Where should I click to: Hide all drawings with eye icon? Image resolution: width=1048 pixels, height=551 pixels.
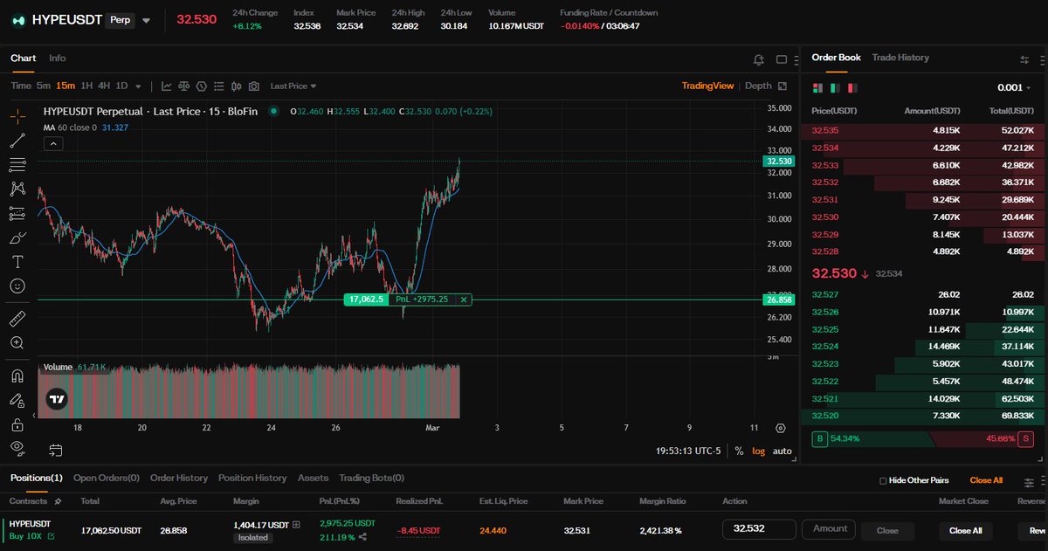(17, 448)
